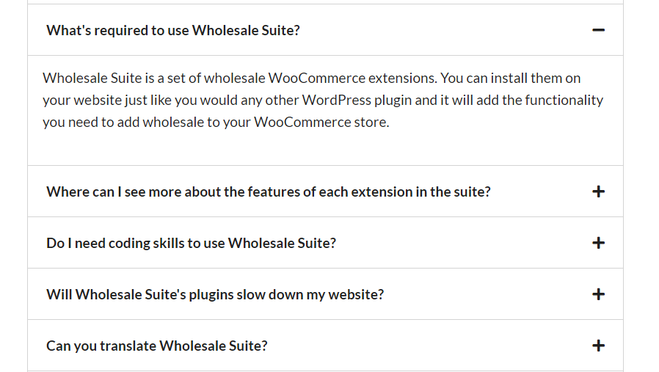This screenshot has width=659, height=372.
Task: Collapse the "What's required to use Wholesale Suite?" title
Action: pos(173,30)
